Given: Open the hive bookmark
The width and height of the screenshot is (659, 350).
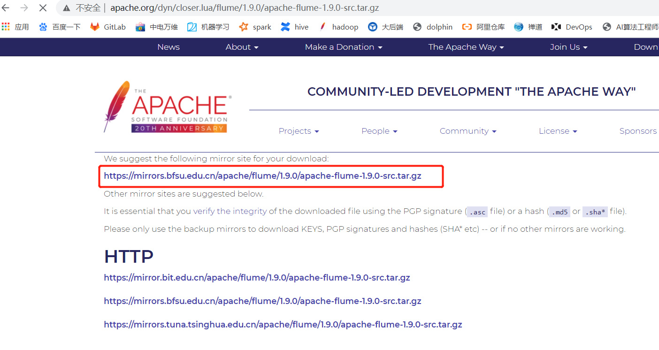Looking at the screenshot, I should pyautogui.click(x=294, y=27).
